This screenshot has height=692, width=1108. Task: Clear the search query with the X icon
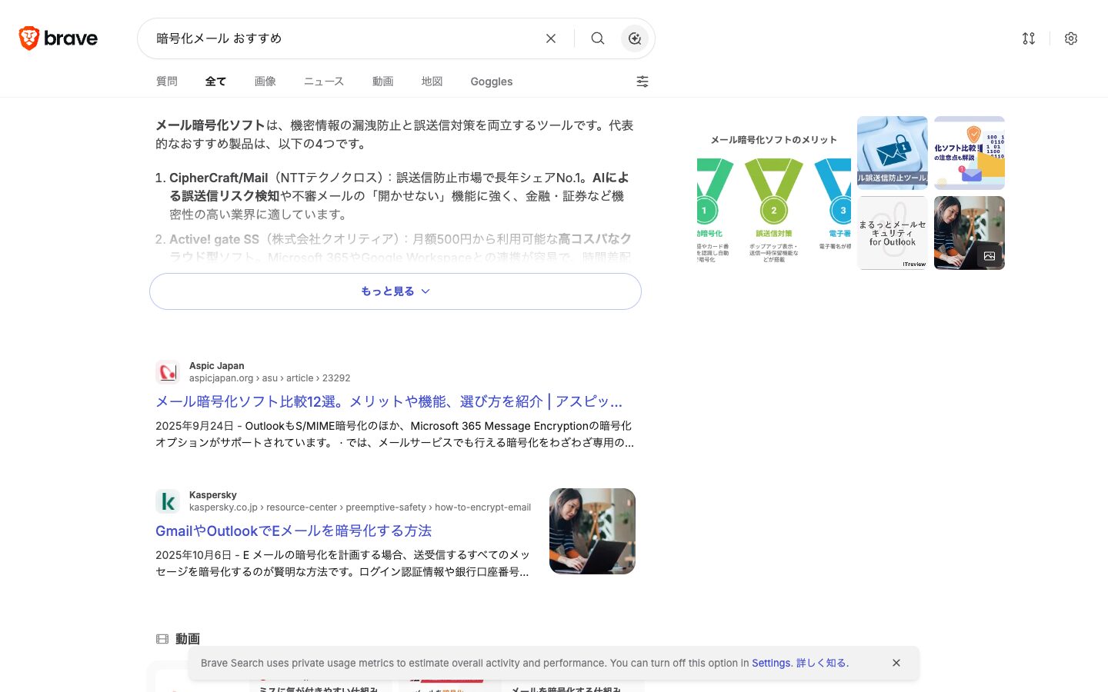tap(551, 38)
